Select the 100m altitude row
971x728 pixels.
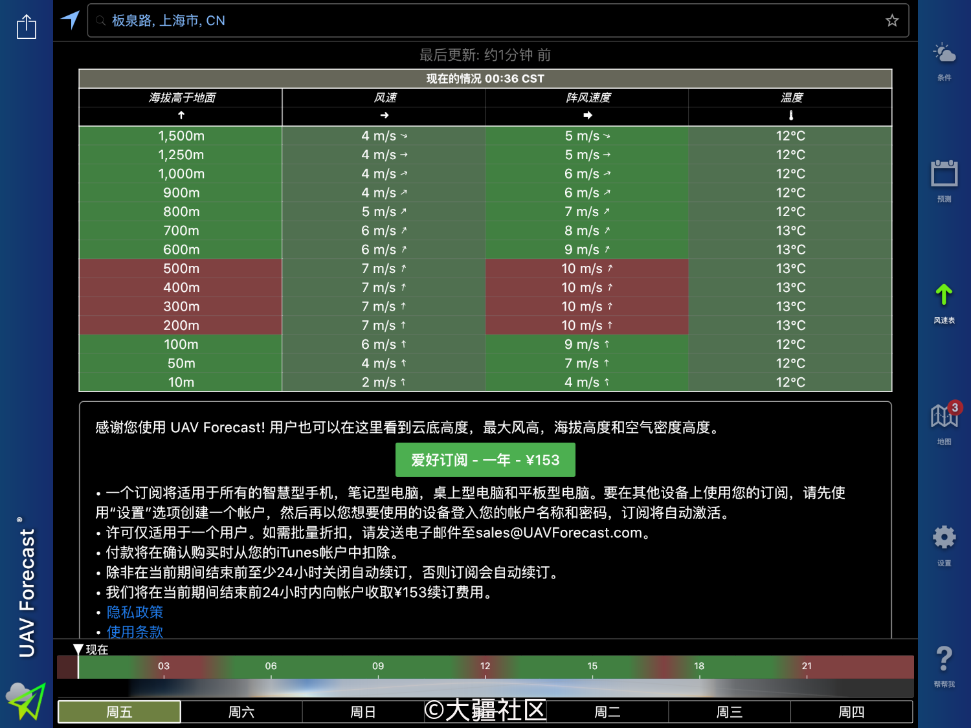coord(485,344)
